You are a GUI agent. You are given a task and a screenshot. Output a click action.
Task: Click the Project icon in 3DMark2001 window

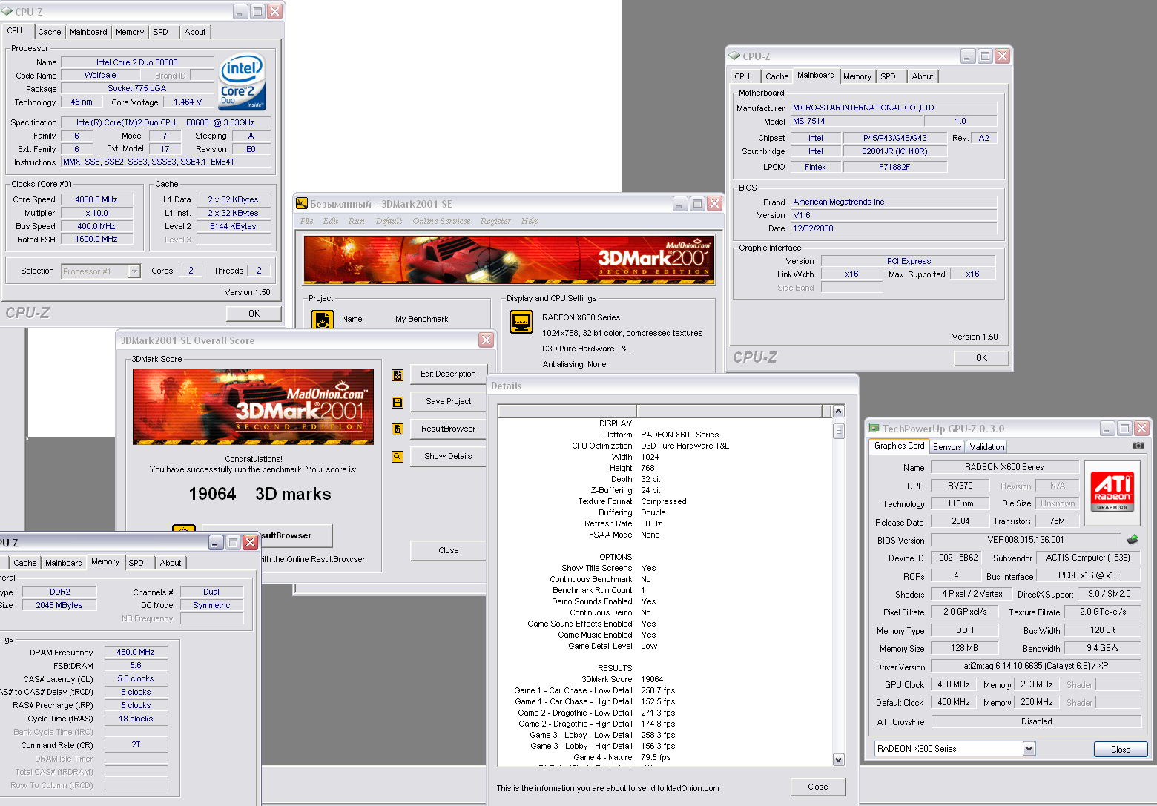pyautogui.click(x=323, y=320)
